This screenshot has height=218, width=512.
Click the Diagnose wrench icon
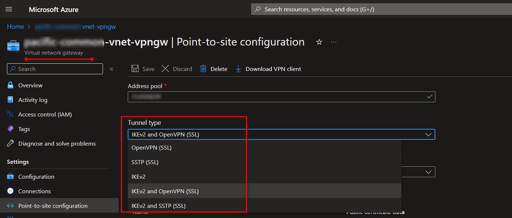11,143
